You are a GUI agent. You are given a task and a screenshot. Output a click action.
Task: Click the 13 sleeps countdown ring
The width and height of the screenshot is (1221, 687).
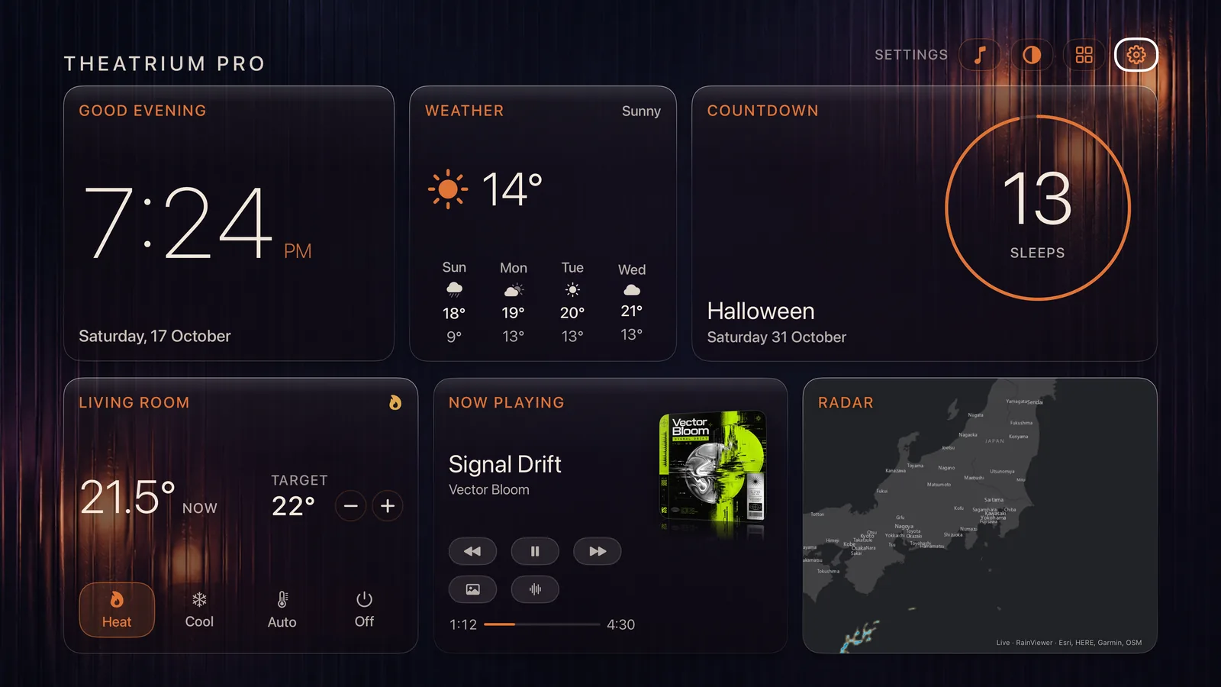pos(1038,208)
